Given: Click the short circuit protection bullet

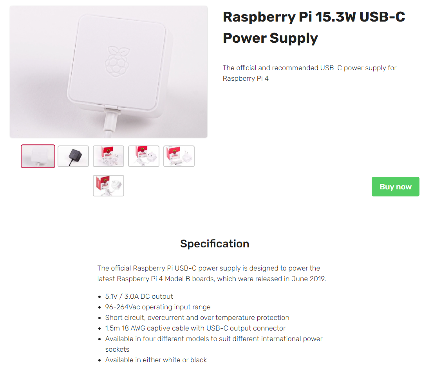Looking at the screenshot, I should [197, 318].
